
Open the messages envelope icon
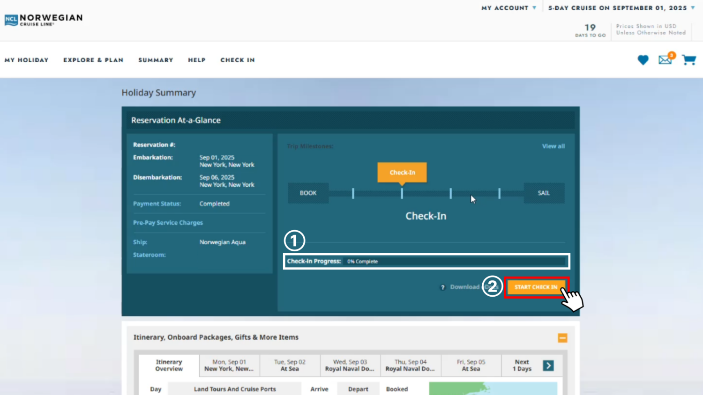point(666,59)
